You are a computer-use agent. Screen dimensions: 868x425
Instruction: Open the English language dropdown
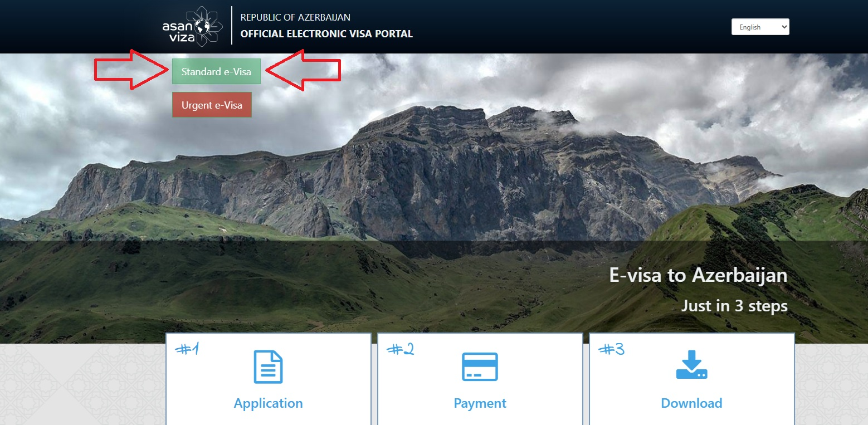(x=760, y=27)
